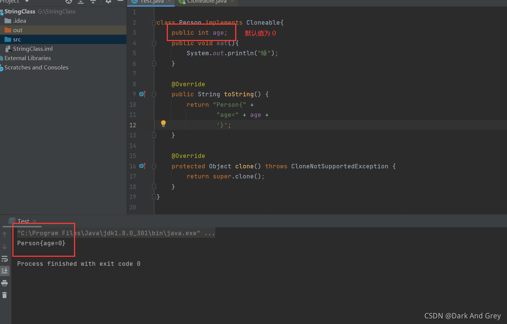Close the Test run tab
This screenshot has width=507, height=324.
click(34, 221)
